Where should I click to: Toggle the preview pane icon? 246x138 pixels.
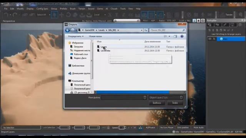175,36
